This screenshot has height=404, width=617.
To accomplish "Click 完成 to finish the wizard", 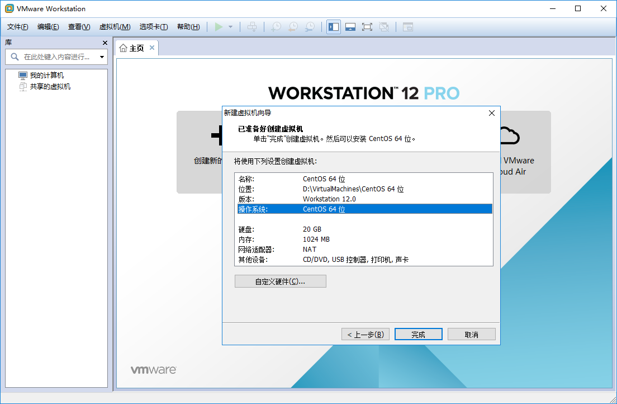I will 418,334.
